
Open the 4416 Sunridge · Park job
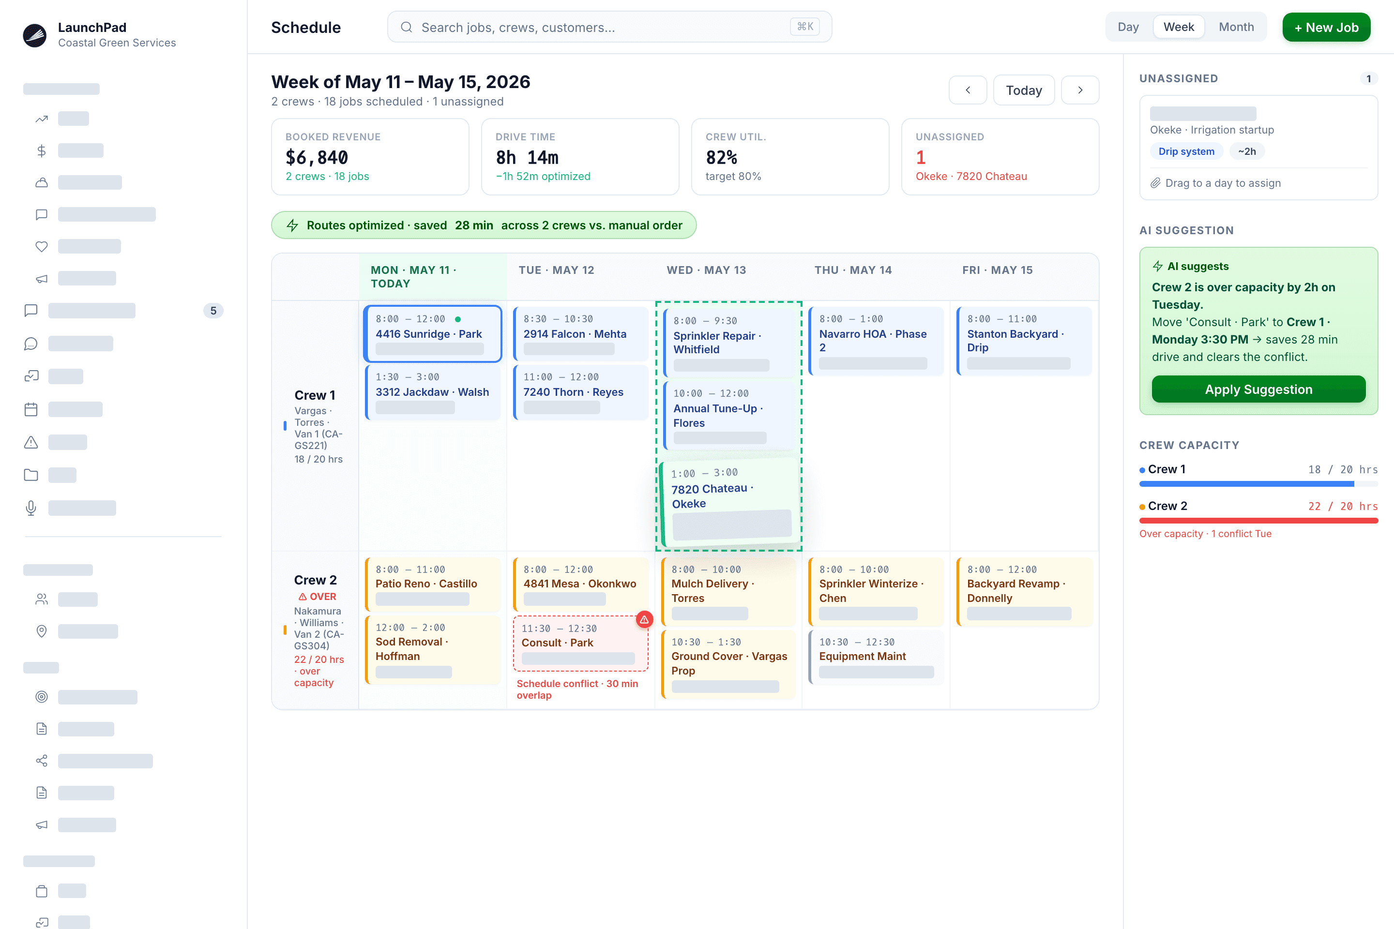[x=433, y=333]
